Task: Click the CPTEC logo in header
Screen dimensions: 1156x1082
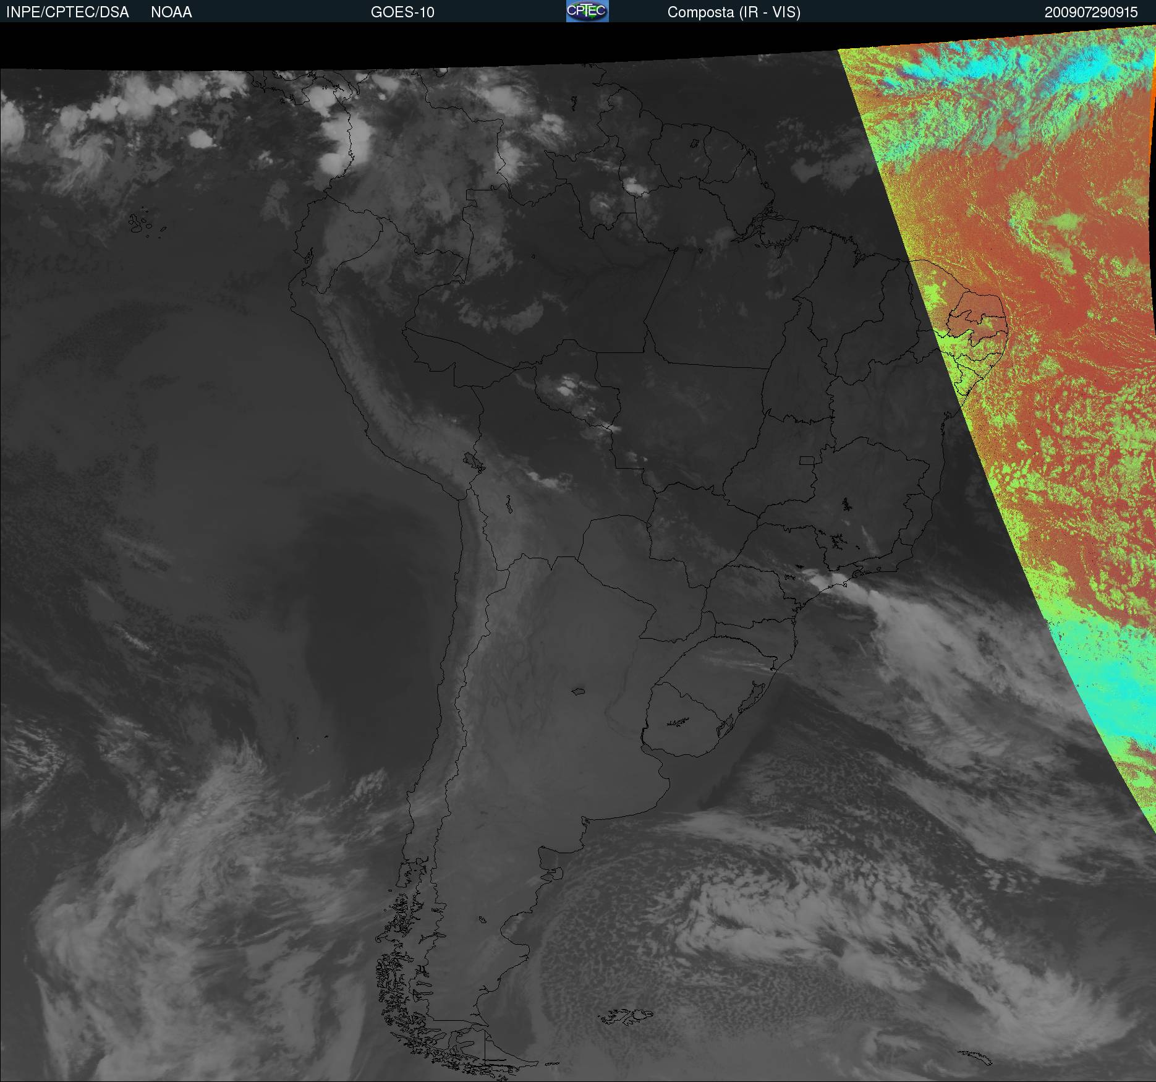Action: [587, 11]
